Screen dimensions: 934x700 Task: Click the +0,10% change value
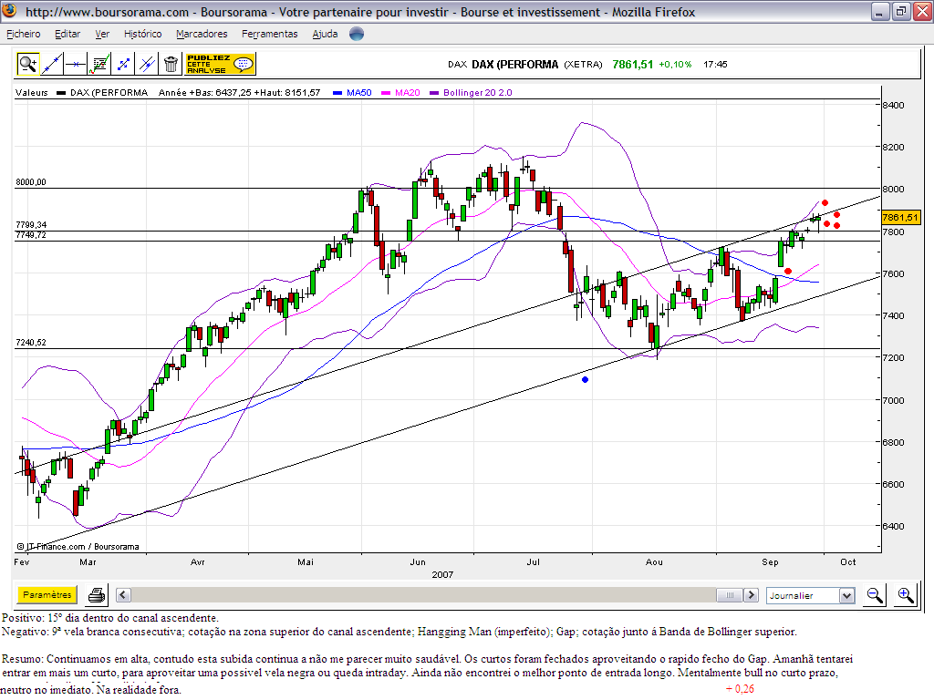(676, 65)
